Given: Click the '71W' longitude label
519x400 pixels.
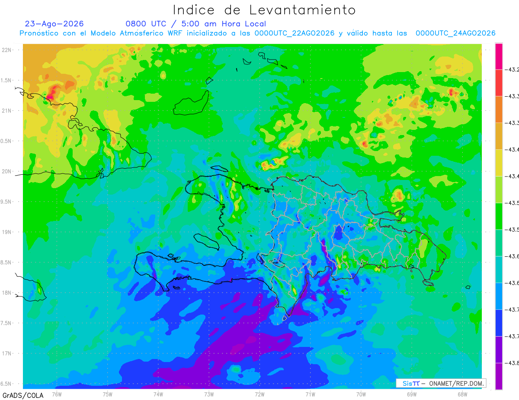Looking at the screenshot, I should [x=310, y=394].
